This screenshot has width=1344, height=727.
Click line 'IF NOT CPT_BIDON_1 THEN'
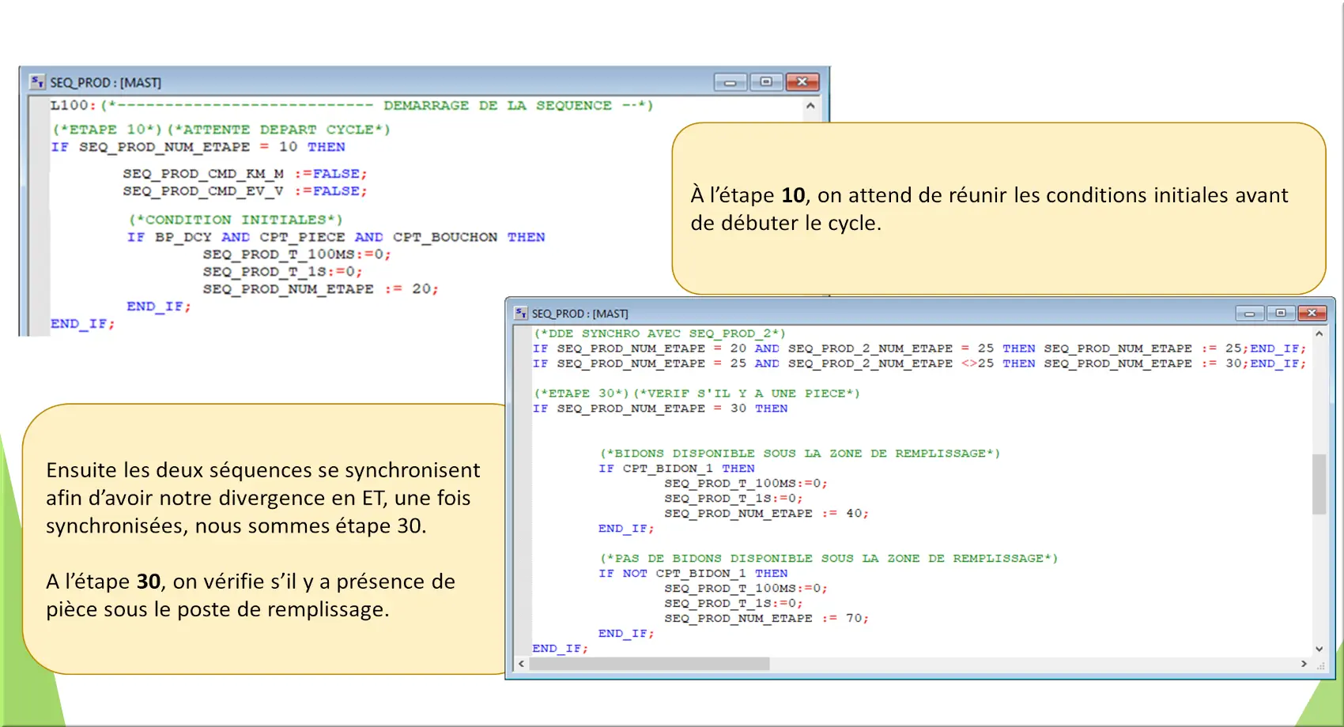[x=693, y=574]
